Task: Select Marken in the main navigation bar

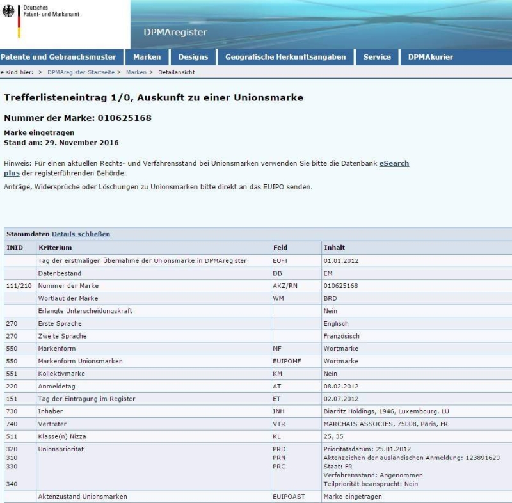Action: pyautogui.click(x=147, y=57)
